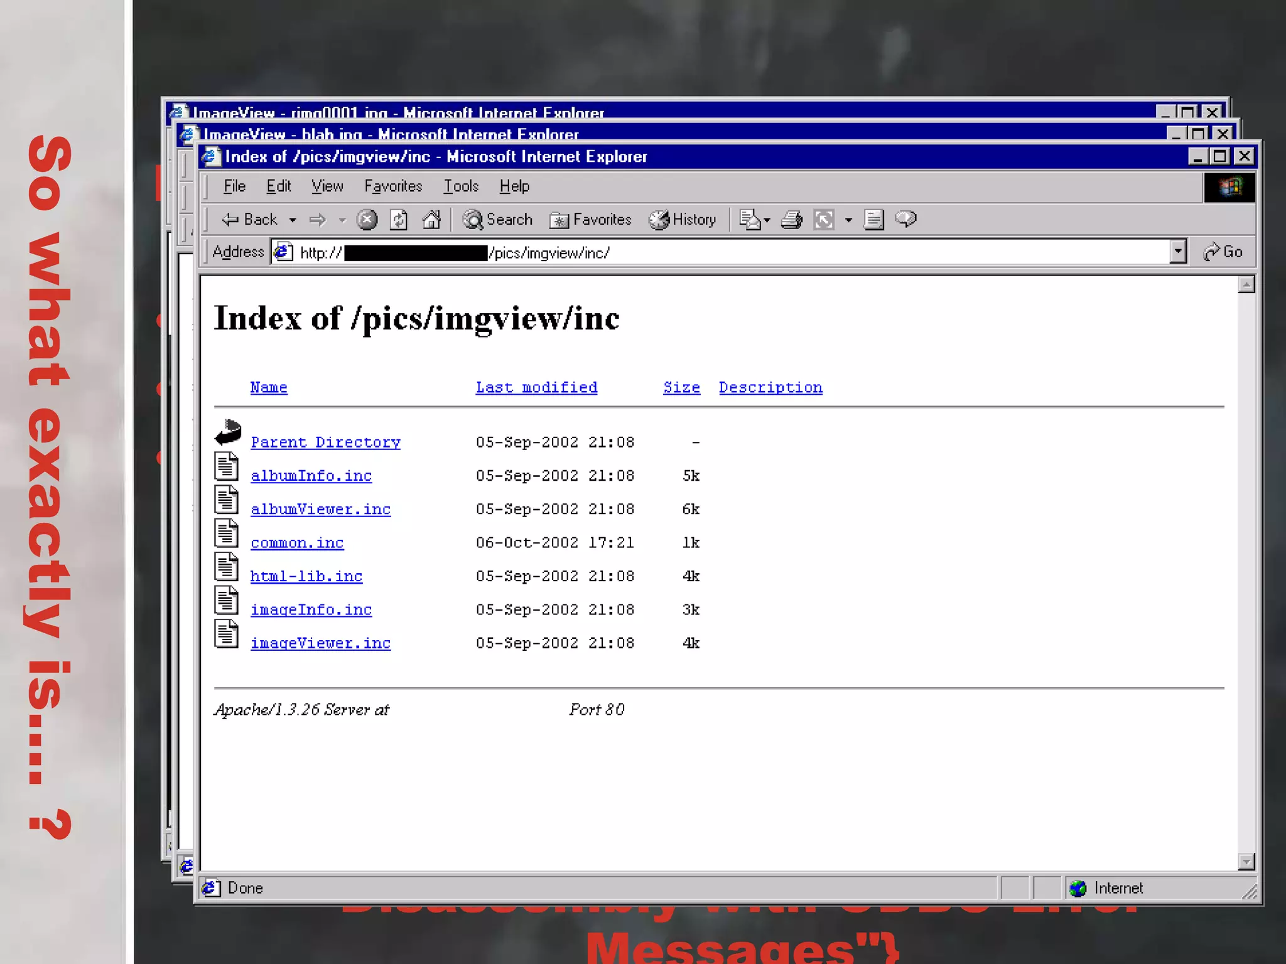Screen dimensions: 1286x964
Task: Open albumInfo.inc file link
Action: coord(311,476)
